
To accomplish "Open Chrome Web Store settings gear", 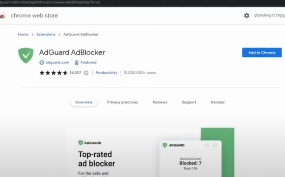I will [247, 16].
